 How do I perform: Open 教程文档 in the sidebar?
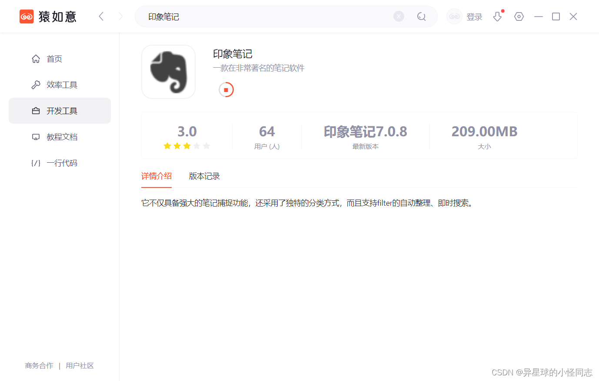point(60,137)
